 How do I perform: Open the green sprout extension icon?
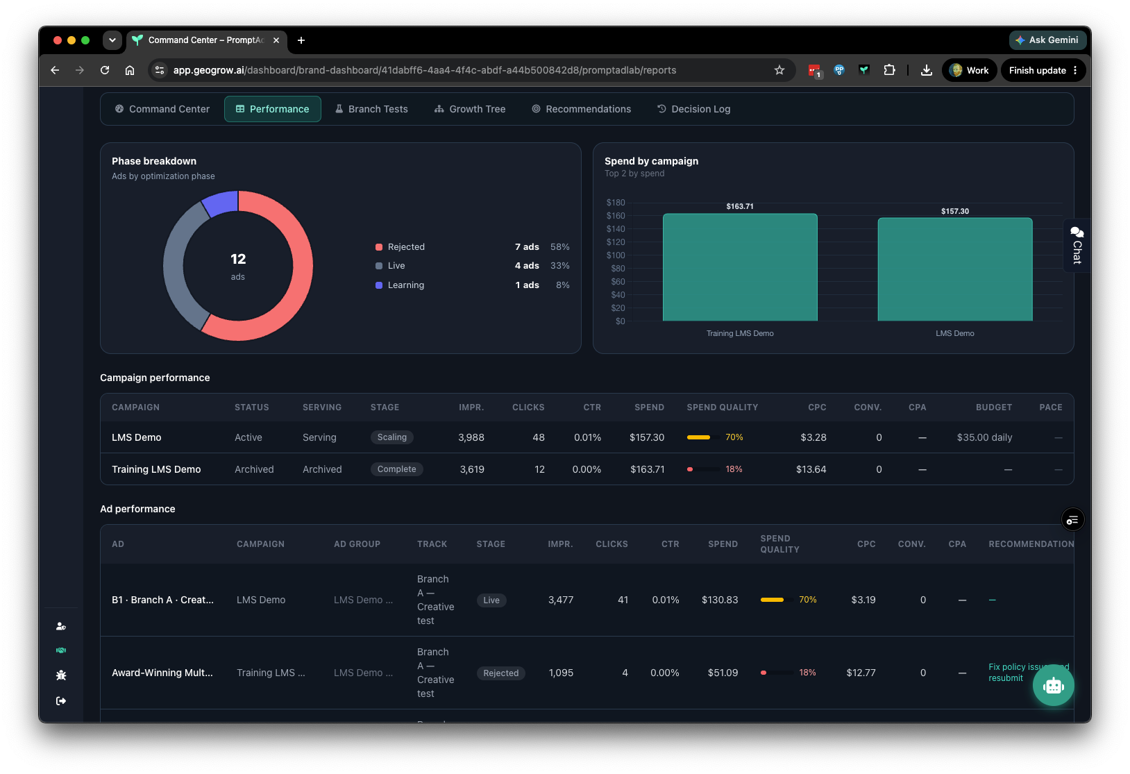[864, 70]
